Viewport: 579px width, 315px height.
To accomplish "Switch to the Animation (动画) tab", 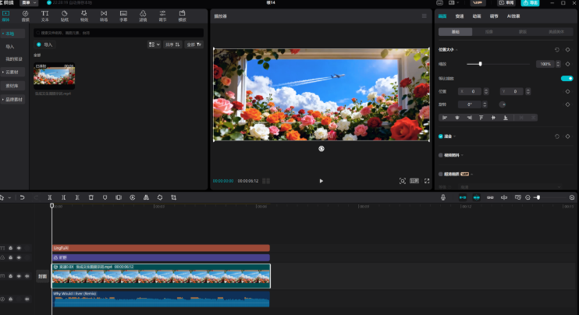I will [x=477, y=16].
